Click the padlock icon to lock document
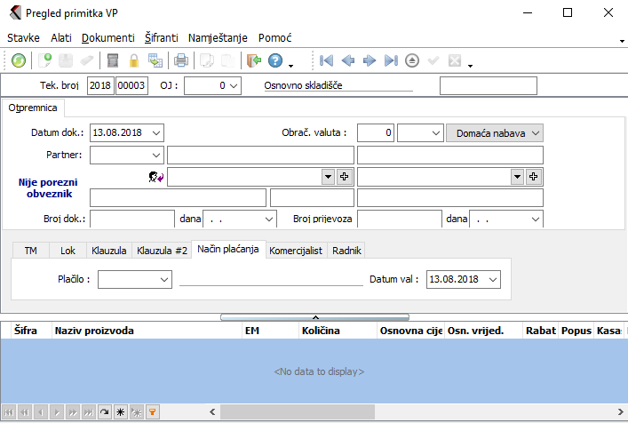Image resolution: width=628 pixels, height=423 pixels. click(x=134, y=60)
